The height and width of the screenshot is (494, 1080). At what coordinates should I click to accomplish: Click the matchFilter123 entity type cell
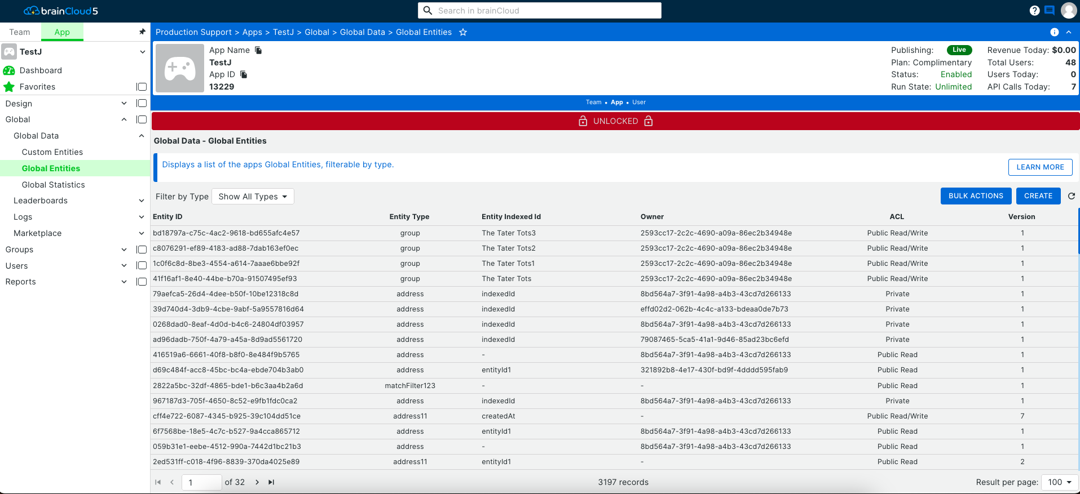(410, 386)
